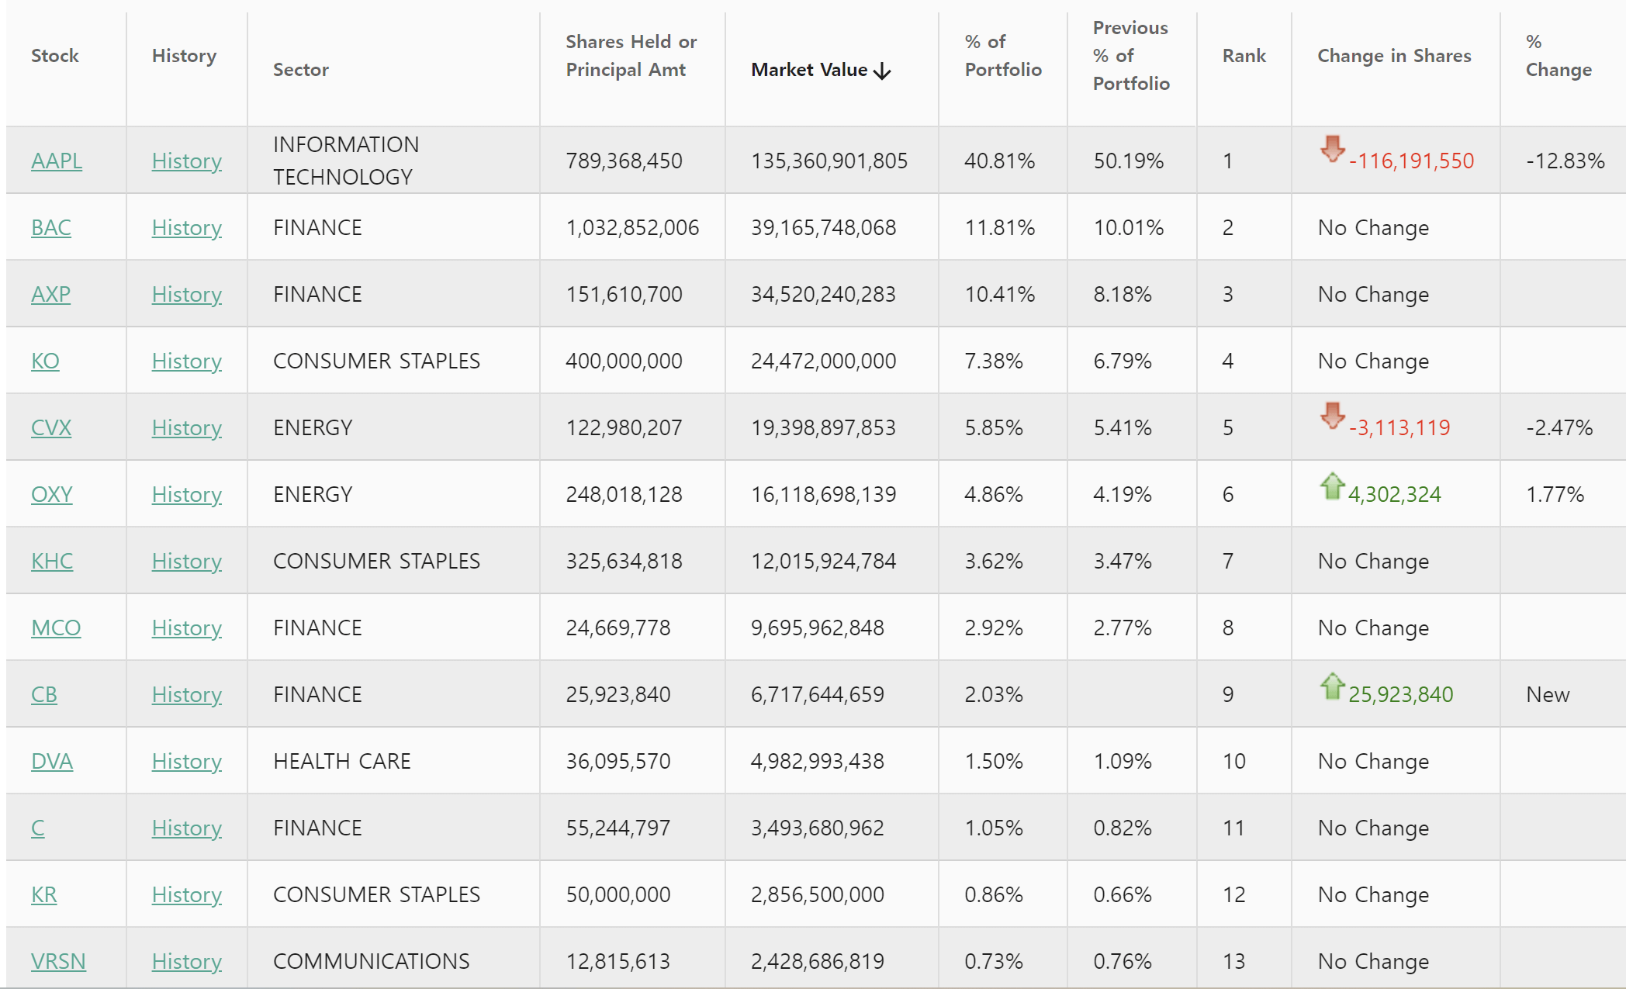Click VRSN market value 2,428,686,819
Screen dimensions: 1626x989
[x=818, y=961]
